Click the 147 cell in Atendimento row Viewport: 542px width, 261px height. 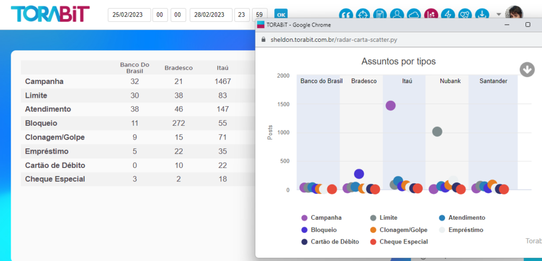pos(223,109)
